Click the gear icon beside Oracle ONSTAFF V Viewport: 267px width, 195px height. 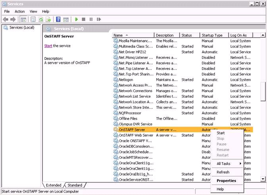116,141
